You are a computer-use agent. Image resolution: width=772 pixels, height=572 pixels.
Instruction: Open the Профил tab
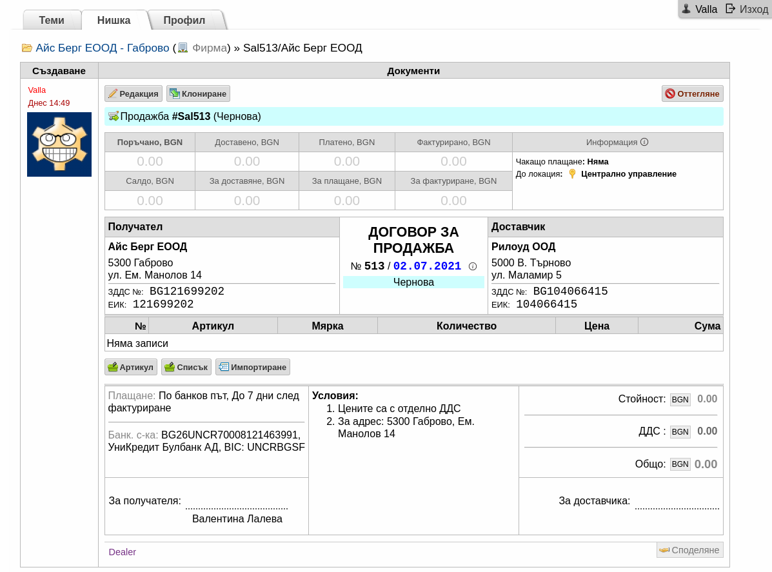[x=184, y=20]
